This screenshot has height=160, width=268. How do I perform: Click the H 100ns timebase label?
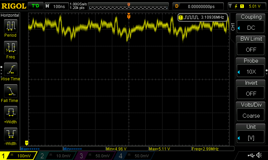coord(56,6)
